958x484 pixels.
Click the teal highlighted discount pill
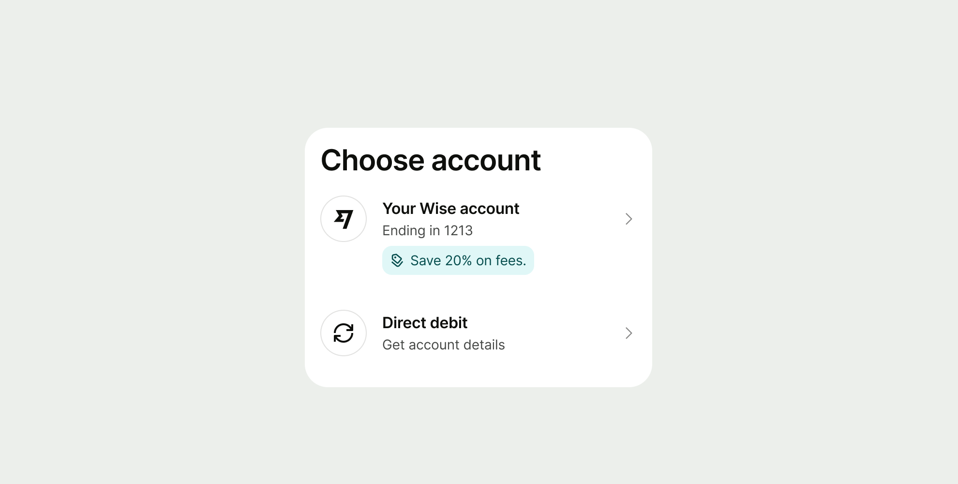click(x=458, y=260)
